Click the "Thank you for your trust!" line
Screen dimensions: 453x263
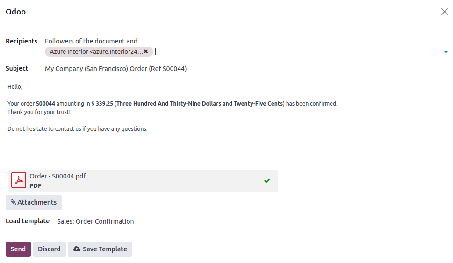[x=39, y=112]
